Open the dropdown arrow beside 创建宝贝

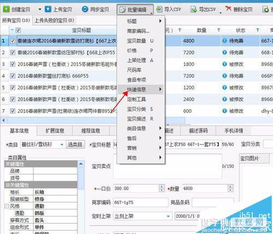coord(40,9)
